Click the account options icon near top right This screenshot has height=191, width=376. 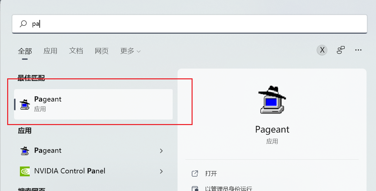[x=341, y=50]
